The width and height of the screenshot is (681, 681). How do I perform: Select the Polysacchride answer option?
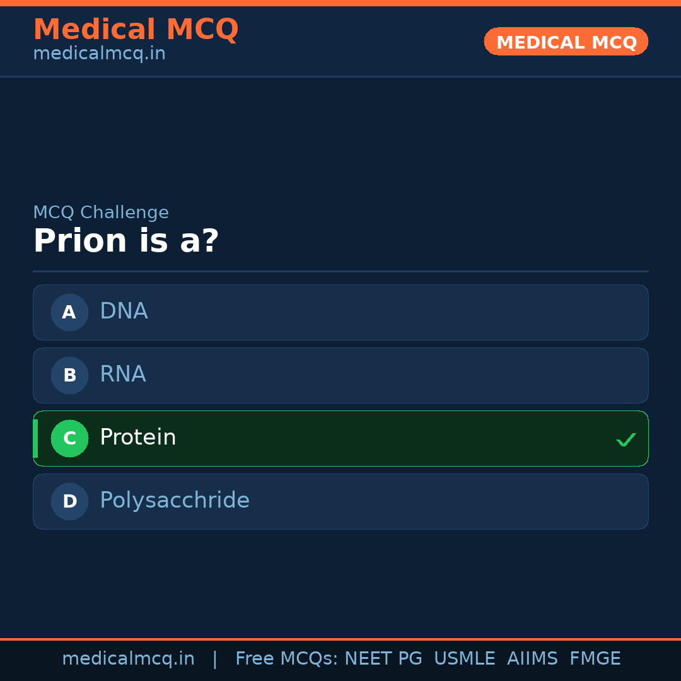[x=340, y=501]
